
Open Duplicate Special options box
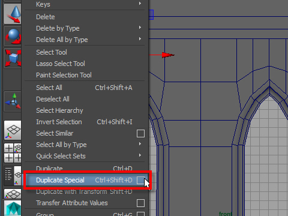click(x=140, y=180)
